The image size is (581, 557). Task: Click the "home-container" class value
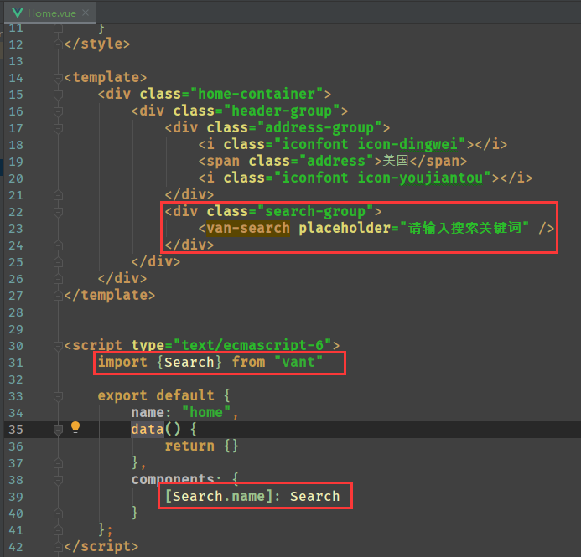point(257,94)
